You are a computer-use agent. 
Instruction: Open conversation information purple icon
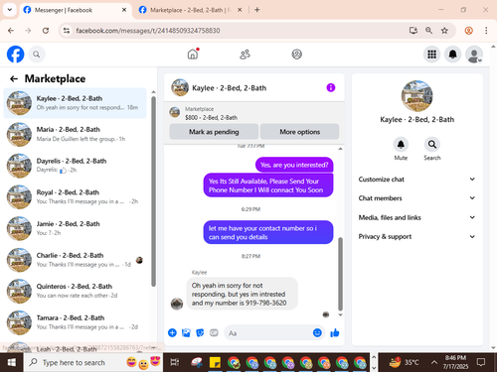tap(331, 87)
